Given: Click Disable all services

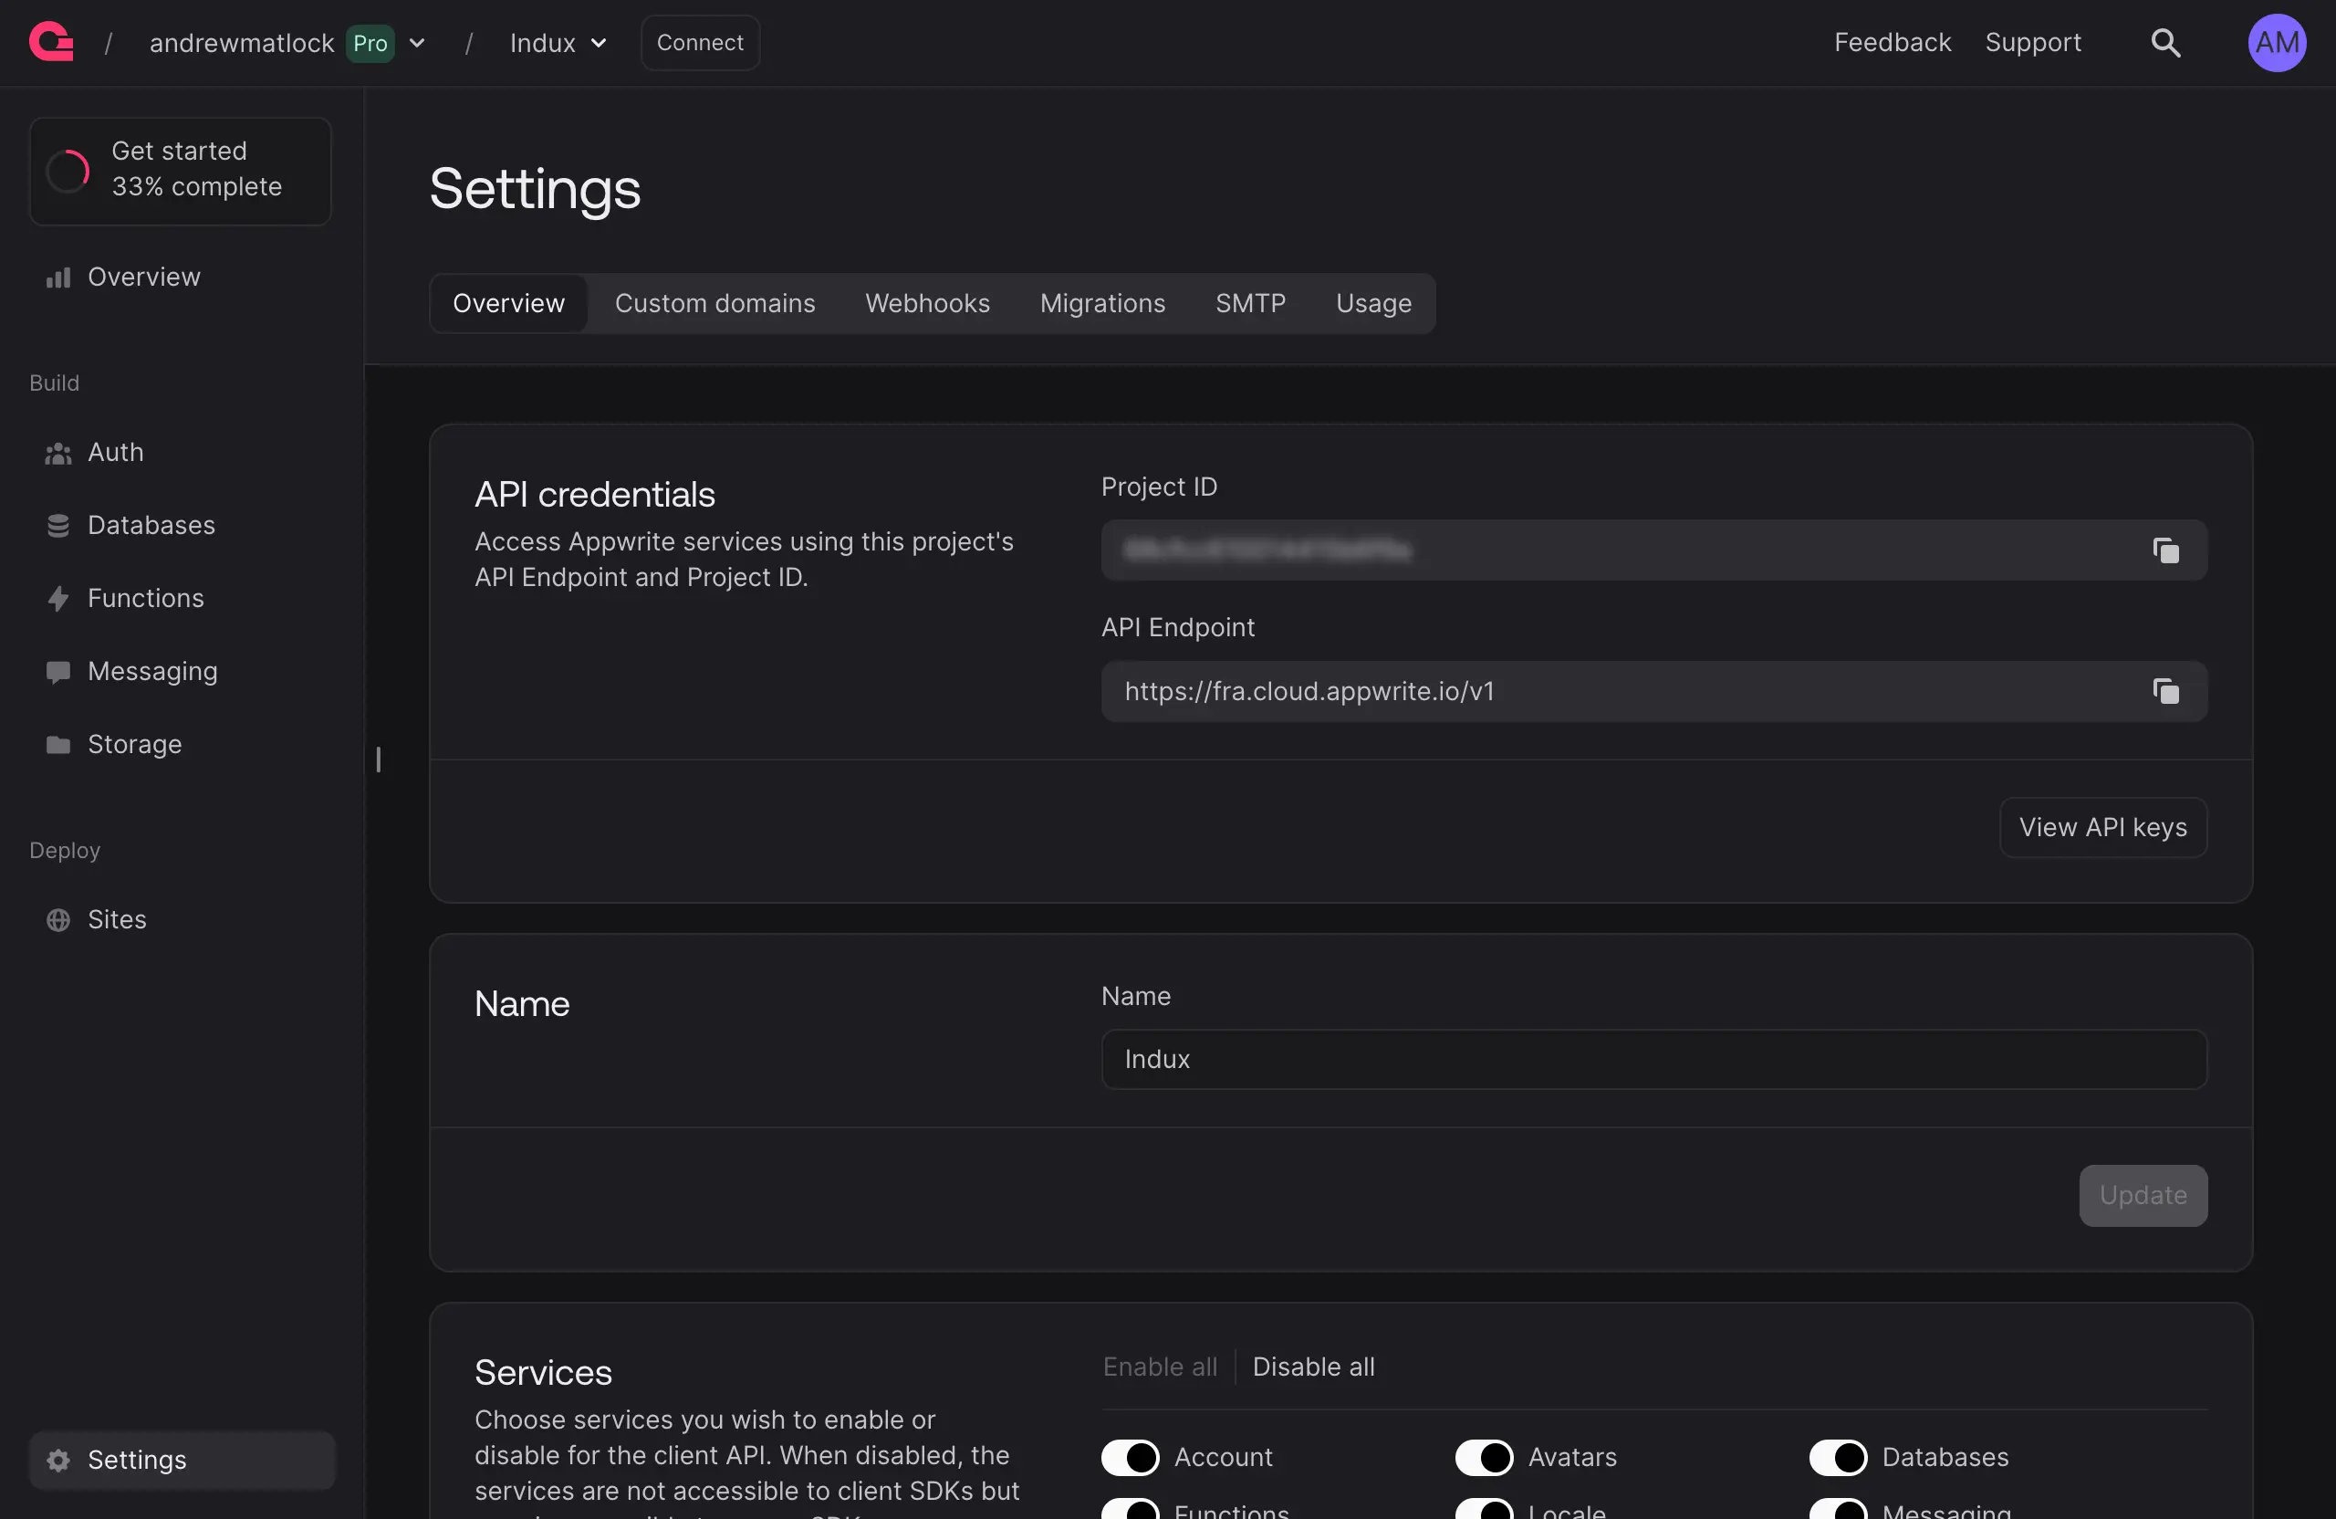Looking at the screenshot, I should pyautogui.click(x=1313, y=1367).
